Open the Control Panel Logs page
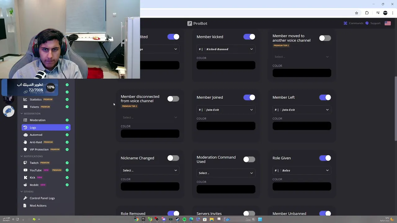Screen dimensions: 397x223 click(x=46, y=198)
